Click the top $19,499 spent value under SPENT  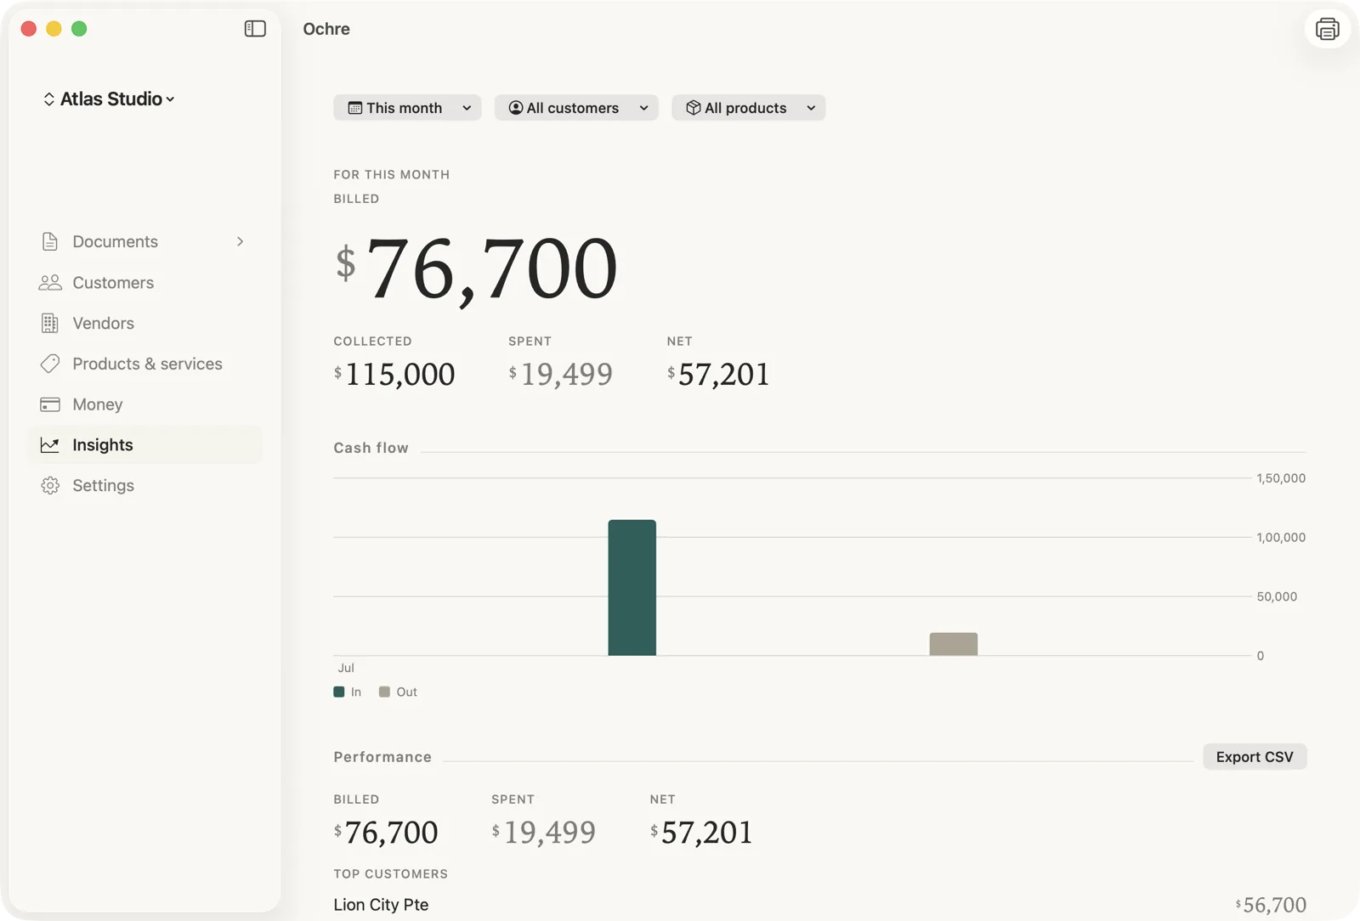(560, 374)
